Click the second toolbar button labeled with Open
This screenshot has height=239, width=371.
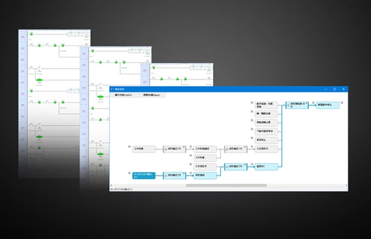point(150,95)
